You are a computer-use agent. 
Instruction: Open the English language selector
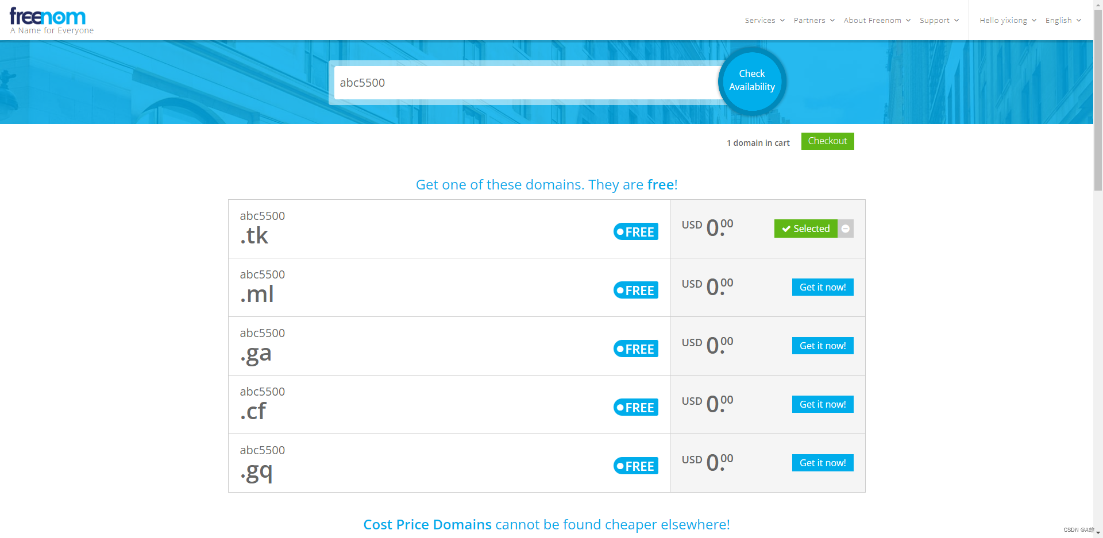[1063, 20]
